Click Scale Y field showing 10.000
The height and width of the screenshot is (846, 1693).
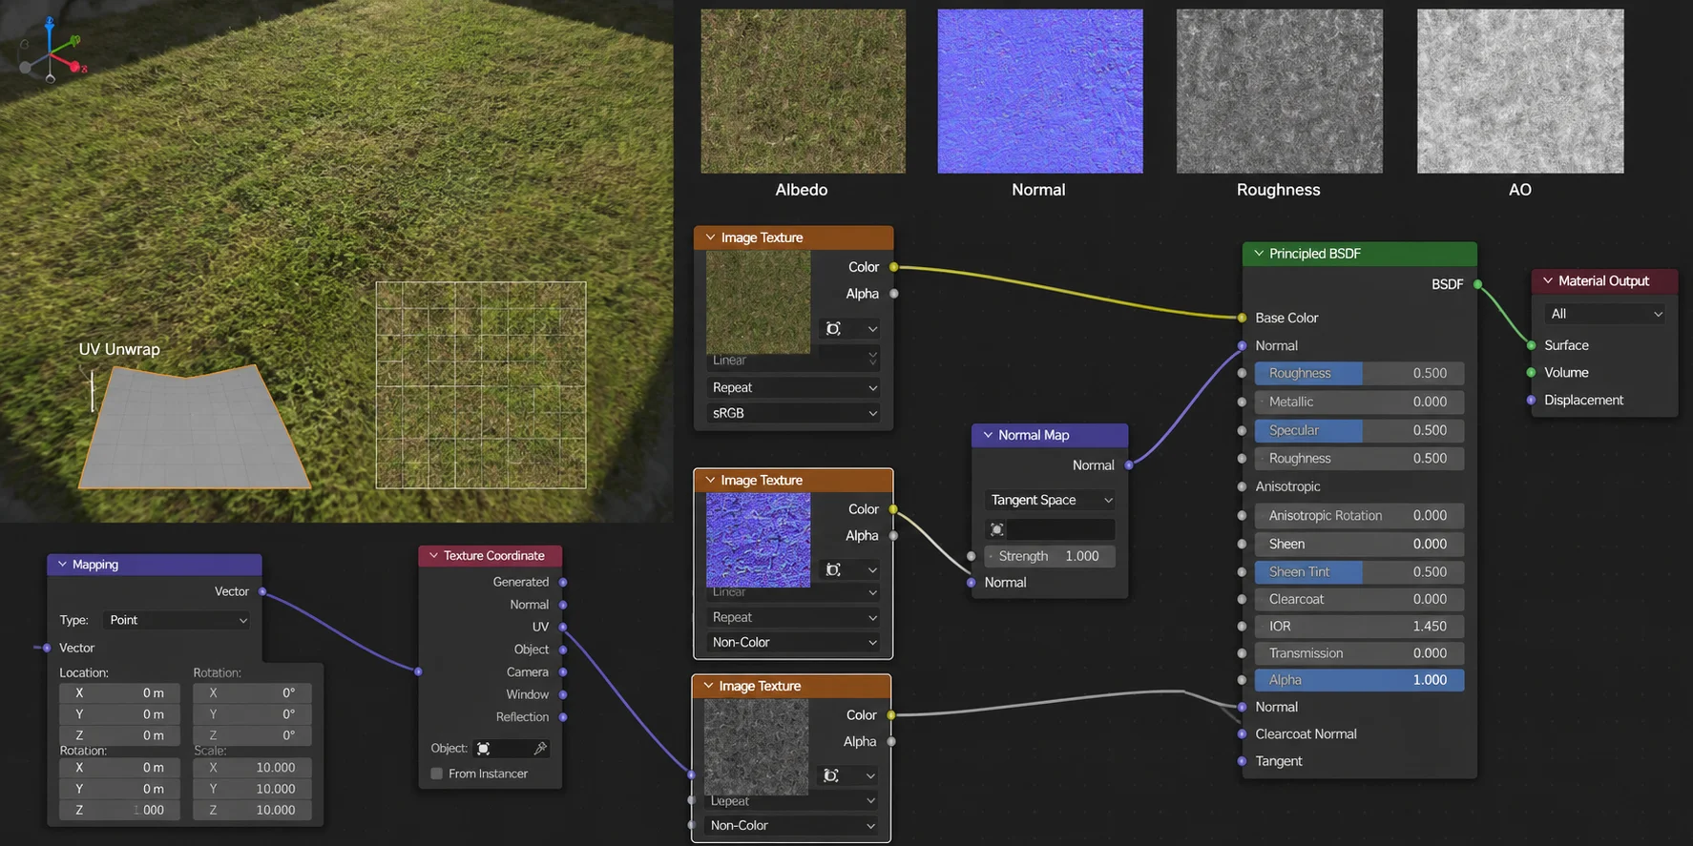click(252, 789)
